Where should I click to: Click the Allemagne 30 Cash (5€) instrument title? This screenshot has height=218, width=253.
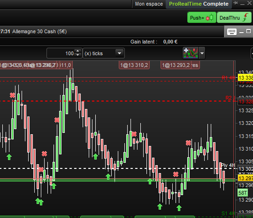click(x=39, y=31)
